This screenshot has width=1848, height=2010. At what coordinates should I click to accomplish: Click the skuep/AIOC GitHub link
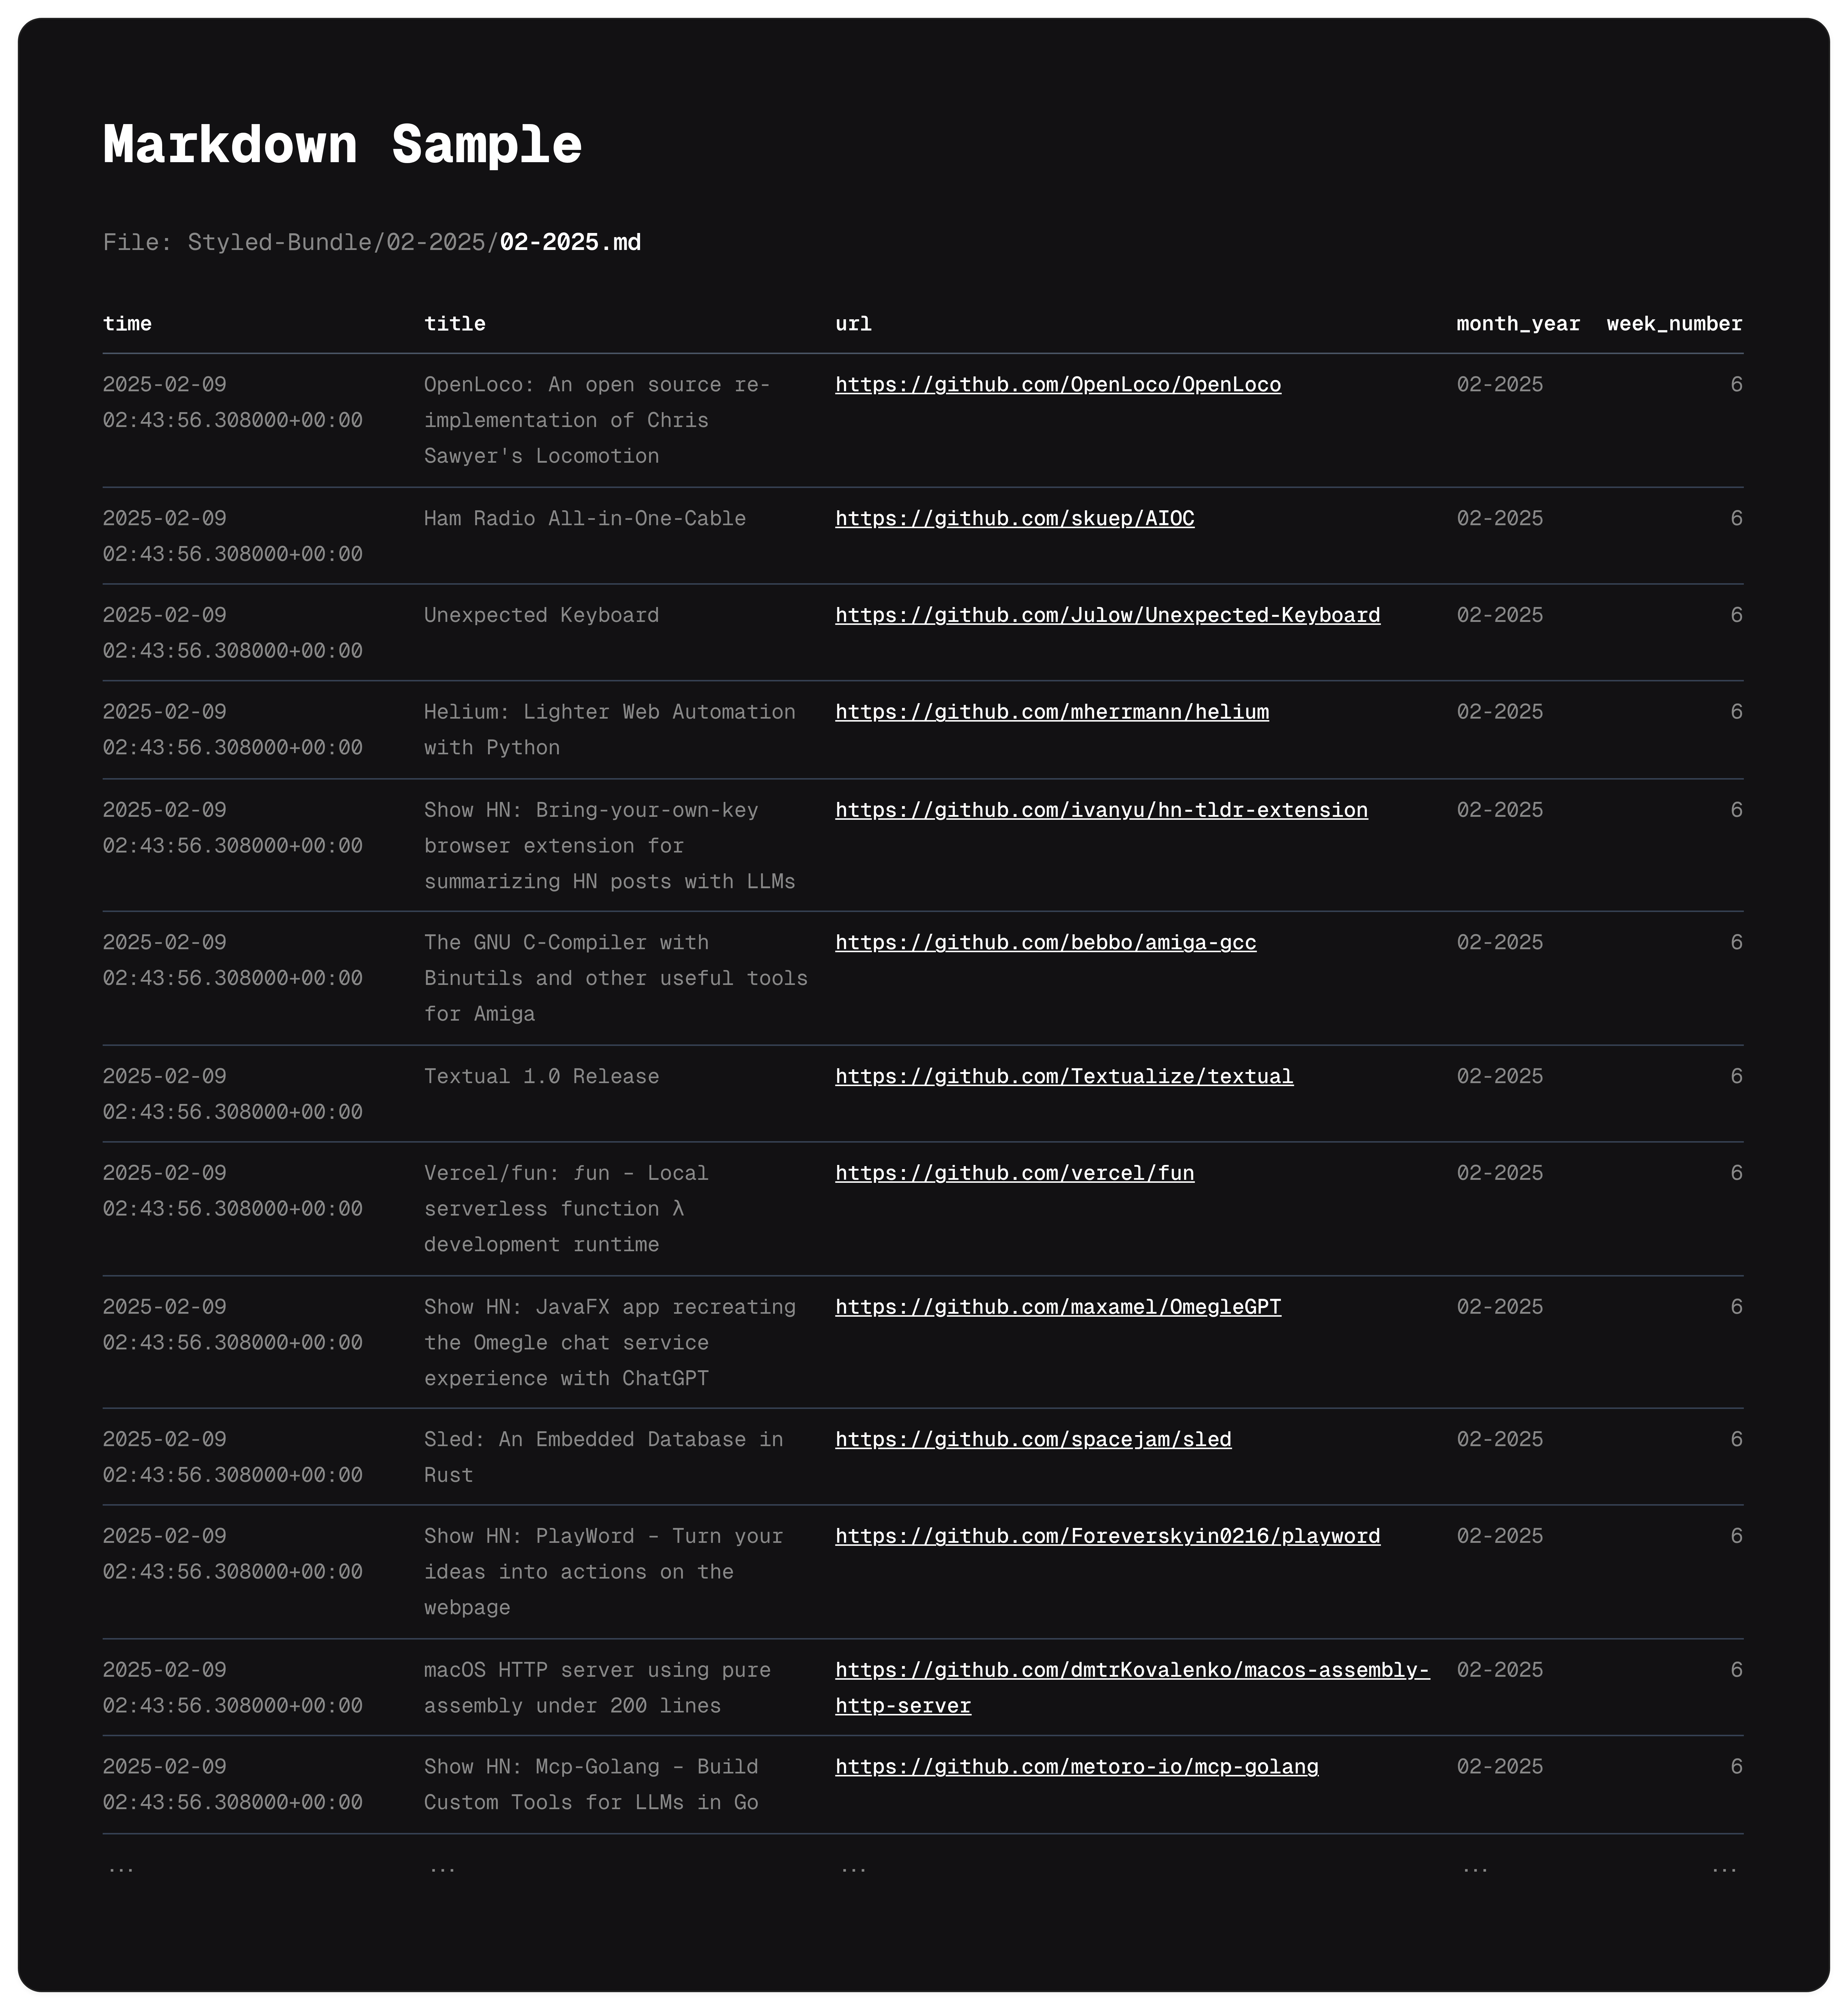tap(1014, 519)
